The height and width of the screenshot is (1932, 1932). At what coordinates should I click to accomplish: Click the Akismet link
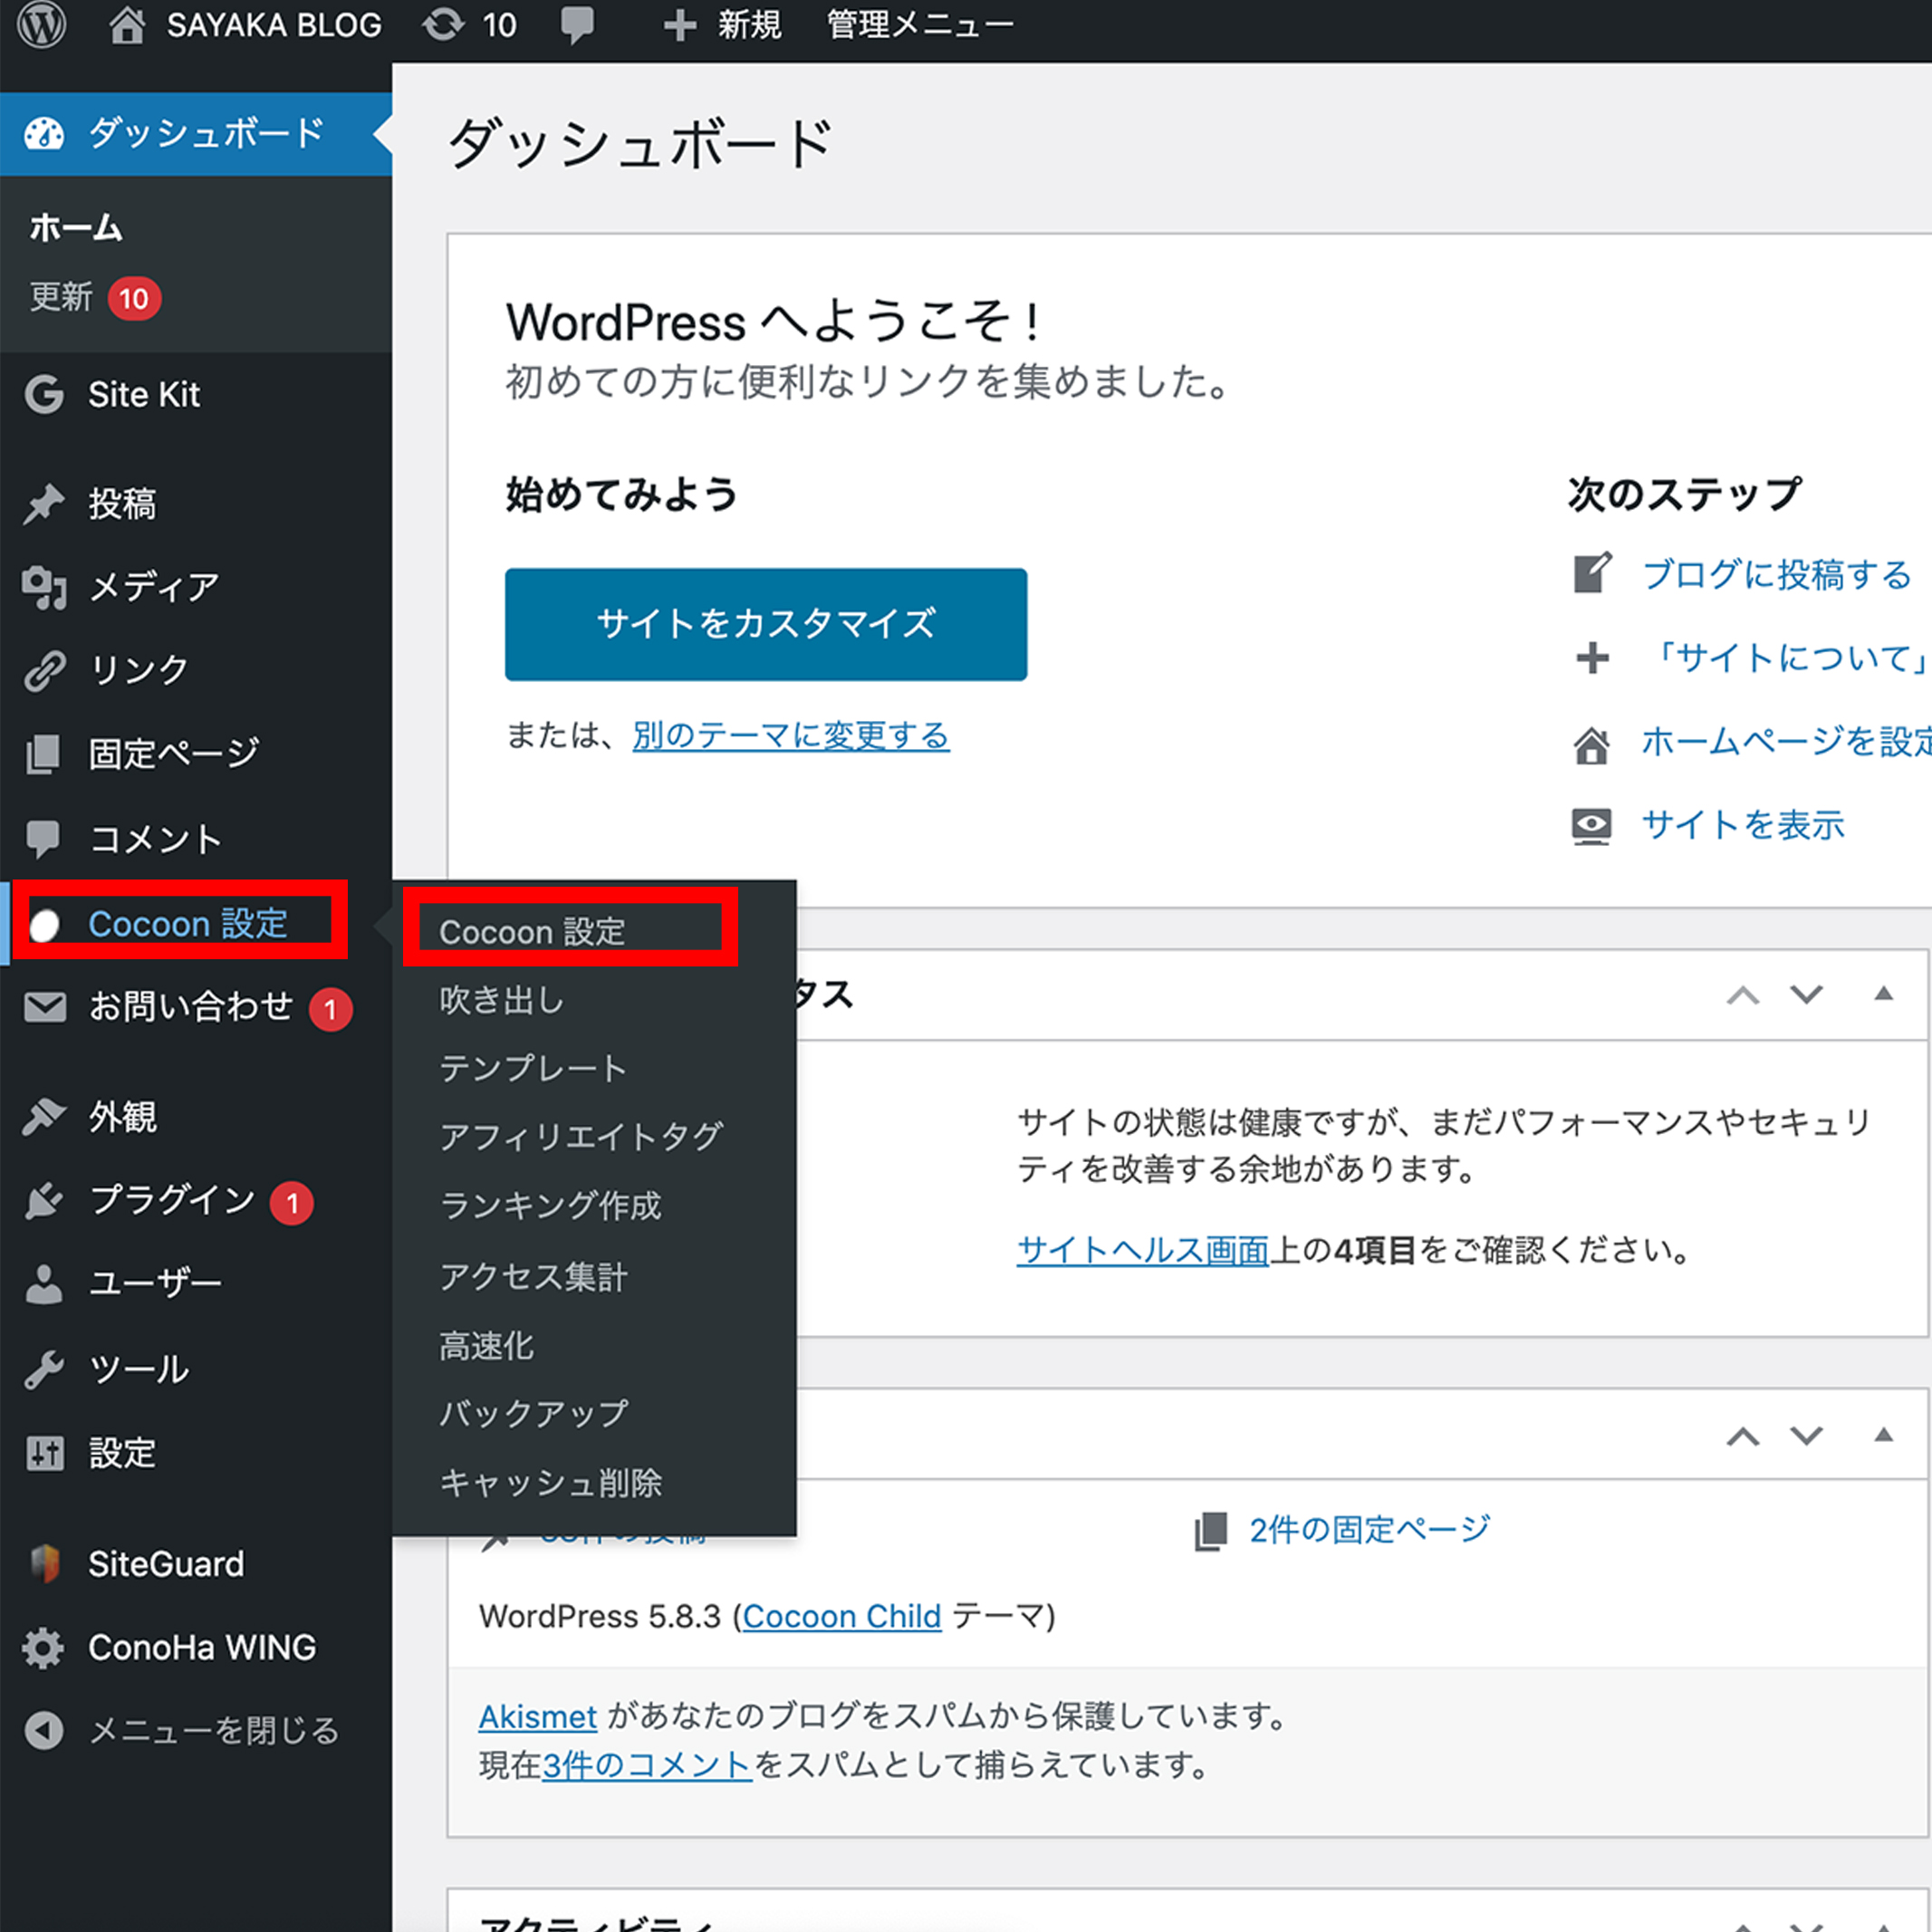538,1717
